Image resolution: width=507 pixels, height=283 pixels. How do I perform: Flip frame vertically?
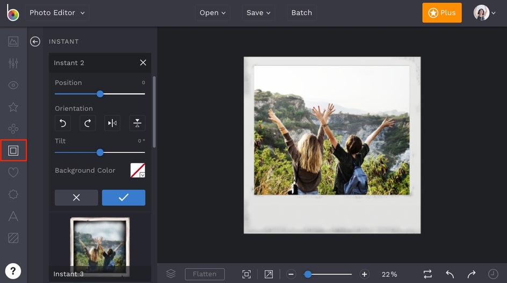click(137, 123)
